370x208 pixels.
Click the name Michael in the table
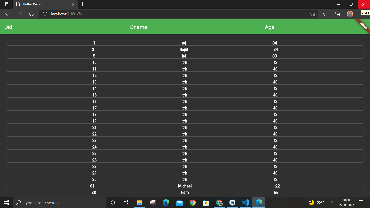pyautogui.click(x=185, y=186)
